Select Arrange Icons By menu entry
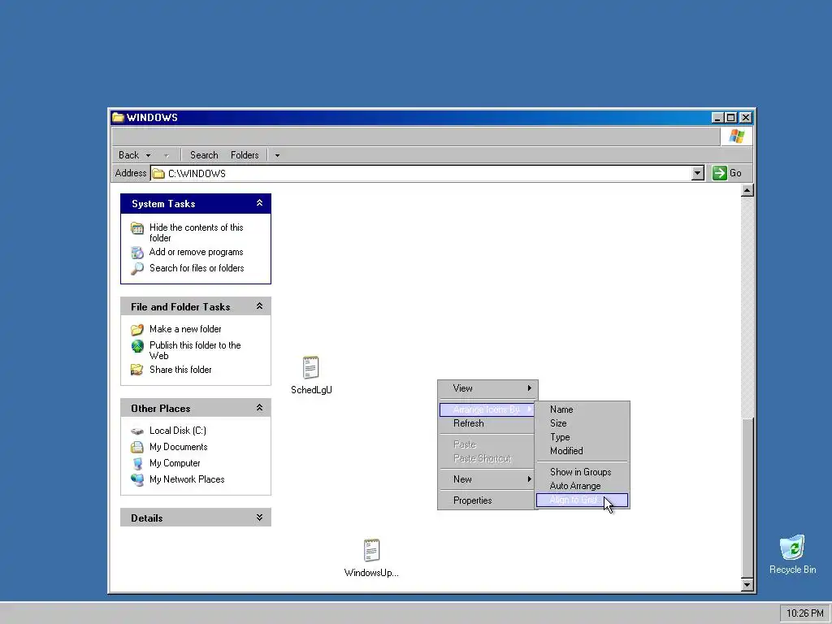 point(487,409)
